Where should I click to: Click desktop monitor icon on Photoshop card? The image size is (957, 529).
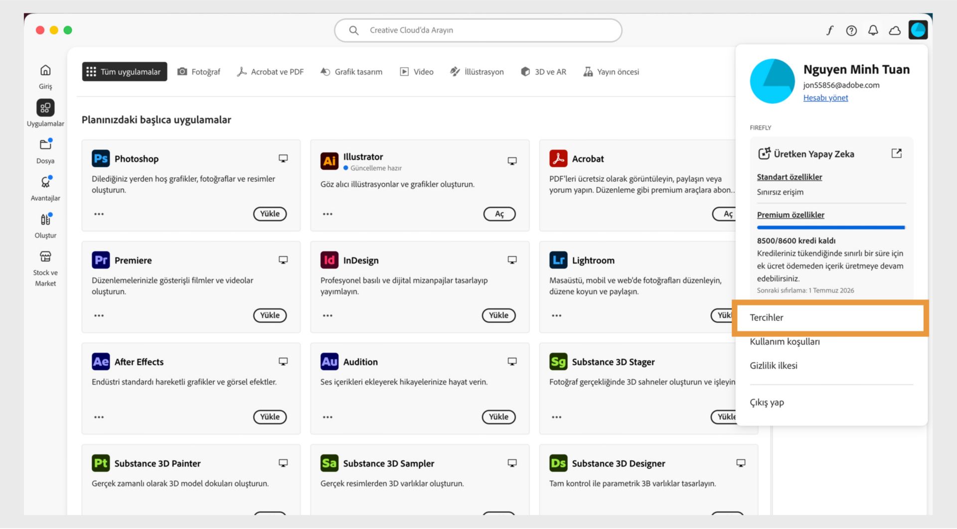(283, 158)
